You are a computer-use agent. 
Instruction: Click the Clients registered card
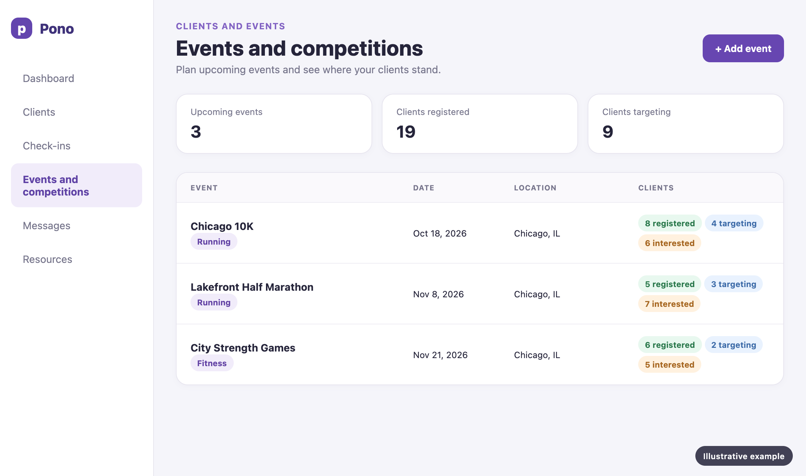[480, 124]
